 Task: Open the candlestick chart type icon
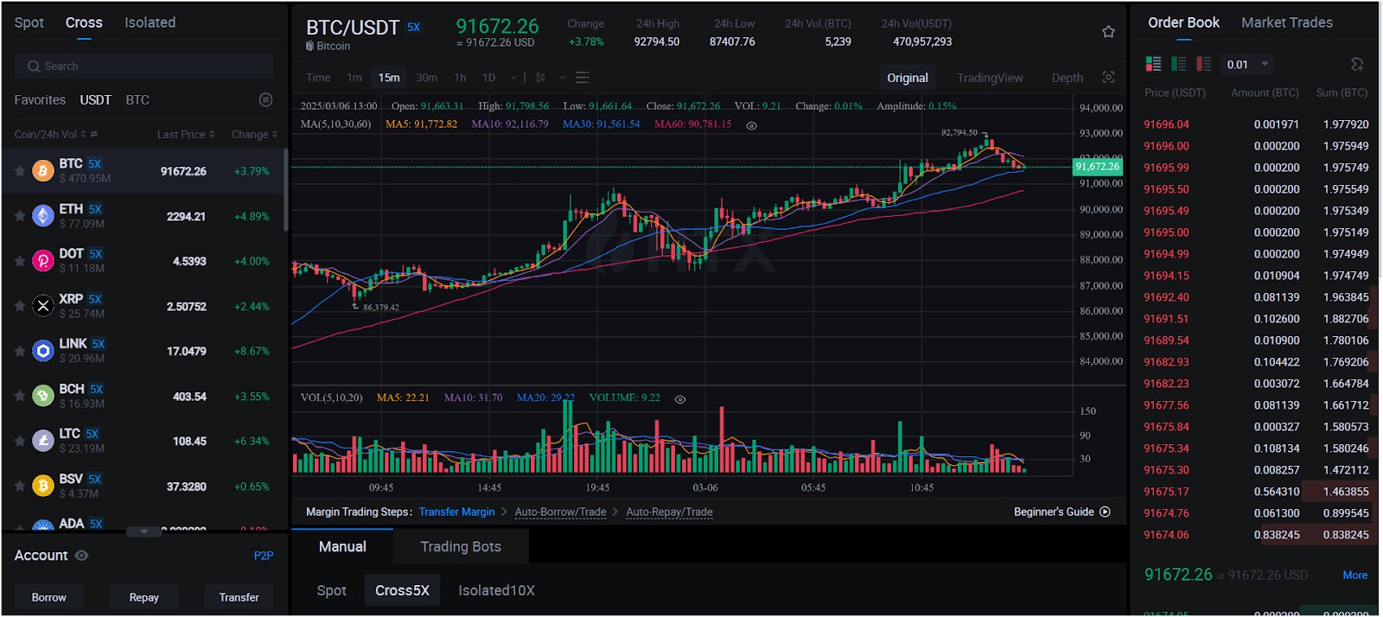[x=540, y=78]
